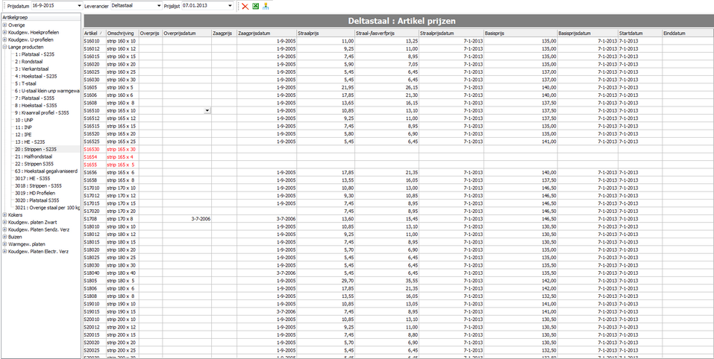This screenshot has width=714, height=359.
Task: Click the hierarchy icon after the Excel icon
Action: (x=266, y=7)
